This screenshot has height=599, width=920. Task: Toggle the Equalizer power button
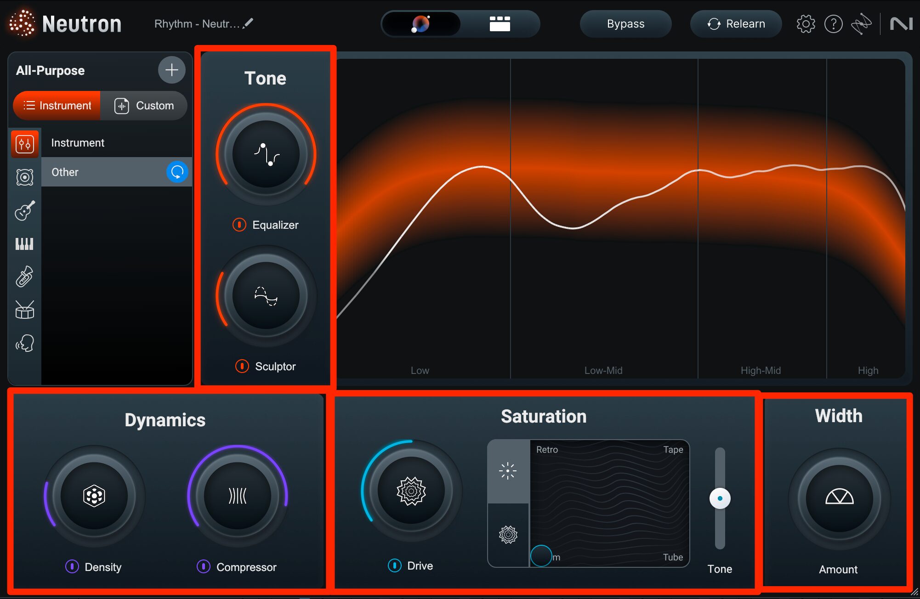(239, 225)
